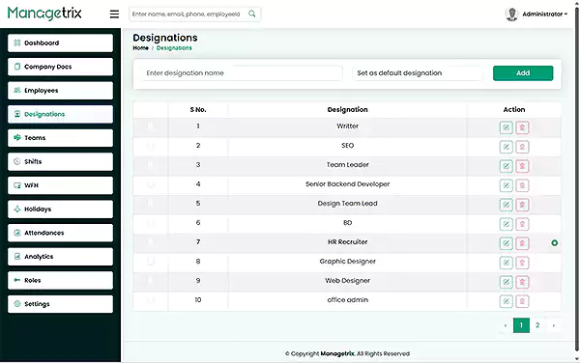Open Settings in the sidebar
This screenshot has height=363, width=580.
(x=60, y=304)
